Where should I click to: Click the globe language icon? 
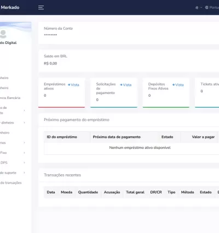coord(207,8)
